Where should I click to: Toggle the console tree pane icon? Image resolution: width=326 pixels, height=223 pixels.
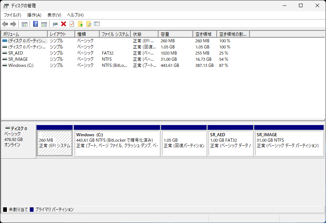25,24
